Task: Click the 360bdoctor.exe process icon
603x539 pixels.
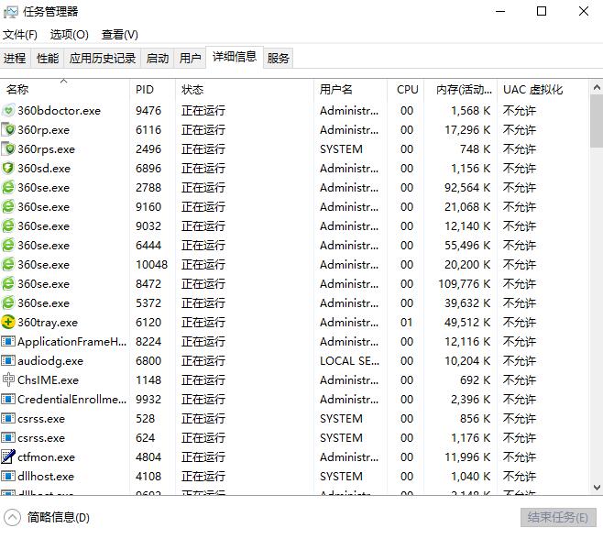Action: tap(8, 111)
